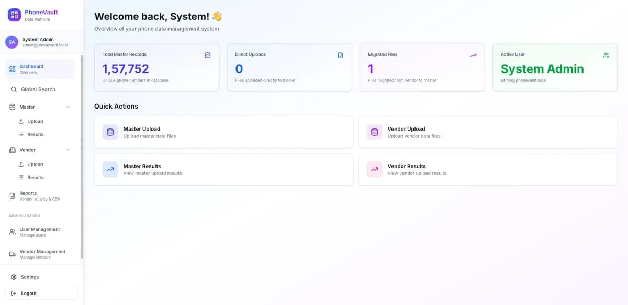Click the Master Results quick action icon
The width and height of the screenshot is (628, 305).
click(110, 169)
